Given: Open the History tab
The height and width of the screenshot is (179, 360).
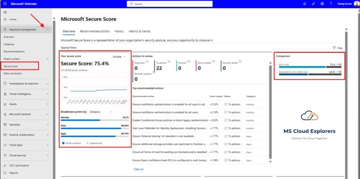Looking at the screenshot, I should point(119,32).
